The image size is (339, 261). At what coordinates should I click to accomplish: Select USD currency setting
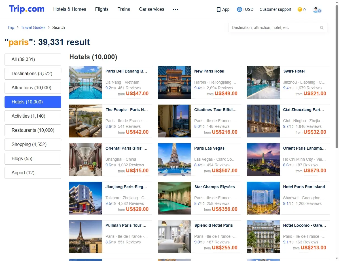click(x=249, y=9)
